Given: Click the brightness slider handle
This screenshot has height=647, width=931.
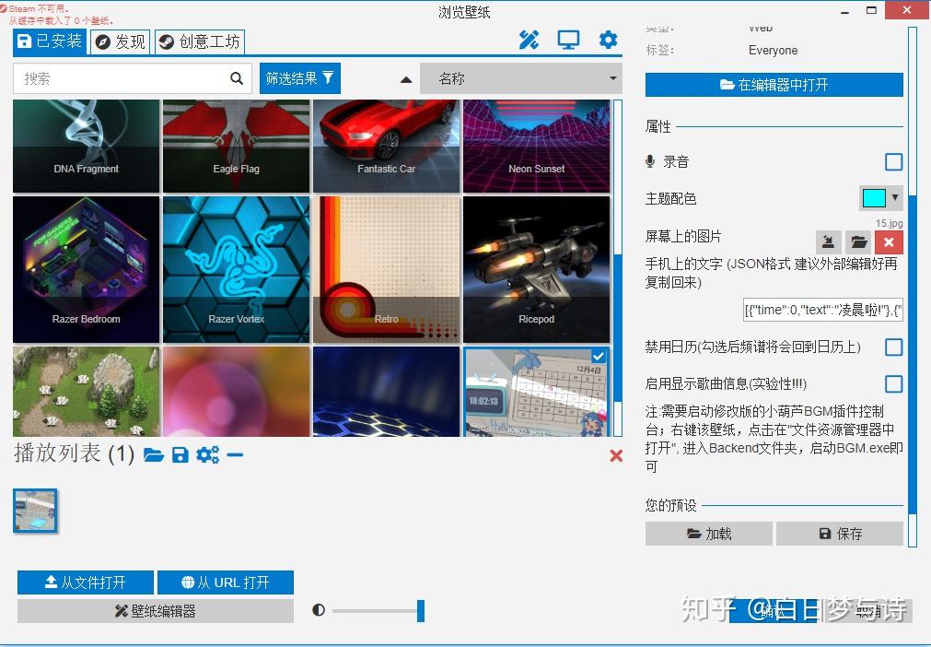Looking at the screenshot, I should [421, 611].
